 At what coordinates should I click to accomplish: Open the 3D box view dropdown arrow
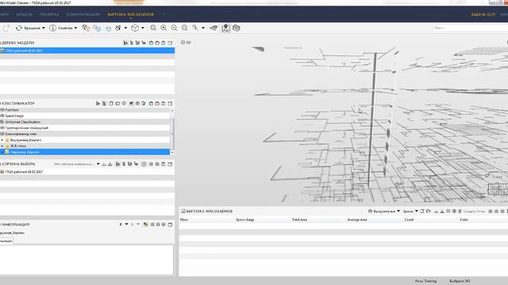(x=143, y=28)
